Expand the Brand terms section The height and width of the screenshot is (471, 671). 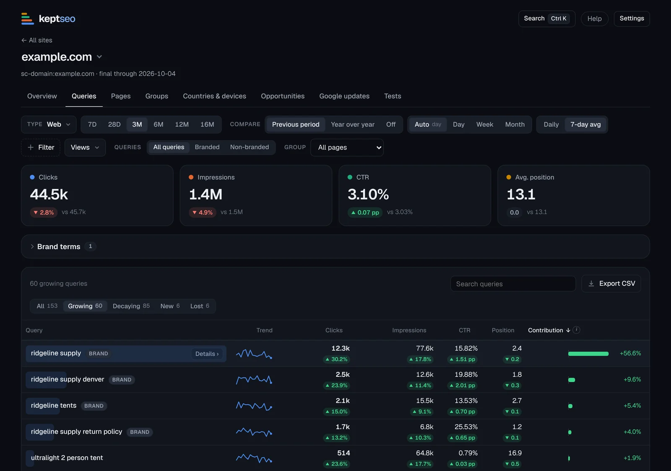click(335, 247)
